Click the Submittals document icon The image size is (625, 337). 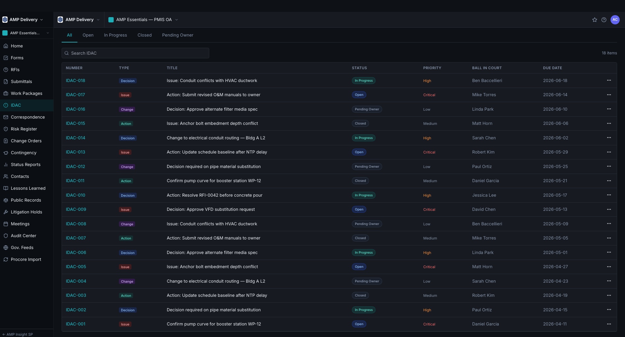pos(6,82)
